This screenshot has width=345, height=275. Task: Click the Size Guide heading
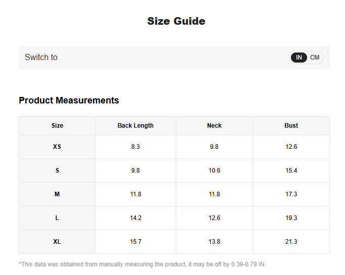coord(176,21)
